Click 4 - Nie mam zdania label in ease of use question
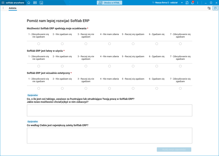The height and width of the screenshot is (156, 219). coord(109,56)
